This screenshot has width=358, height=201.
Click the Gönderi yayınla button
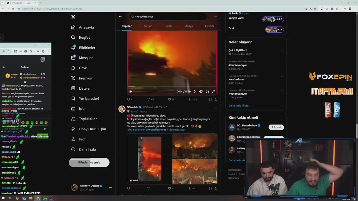click(x=89, y=162)
